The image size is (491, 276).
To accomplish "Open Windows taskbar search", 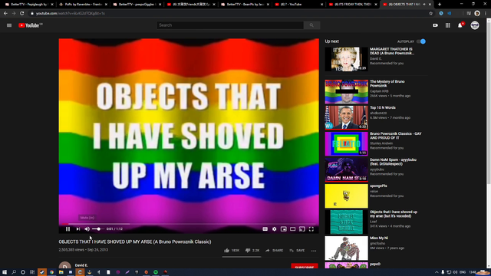I will click(x=14, y=272).
